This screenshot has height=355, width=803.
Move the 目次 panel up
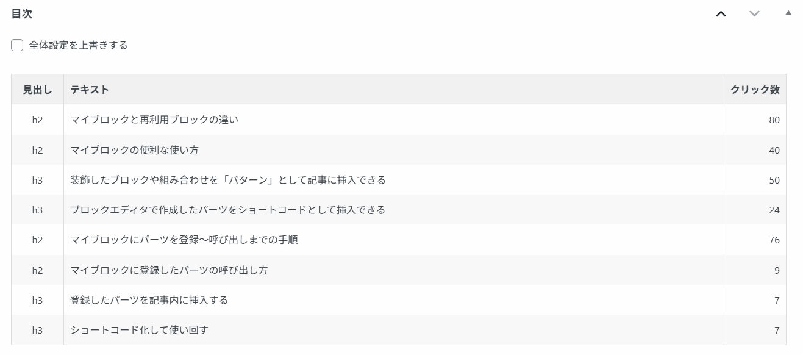(x=721, y=14)
